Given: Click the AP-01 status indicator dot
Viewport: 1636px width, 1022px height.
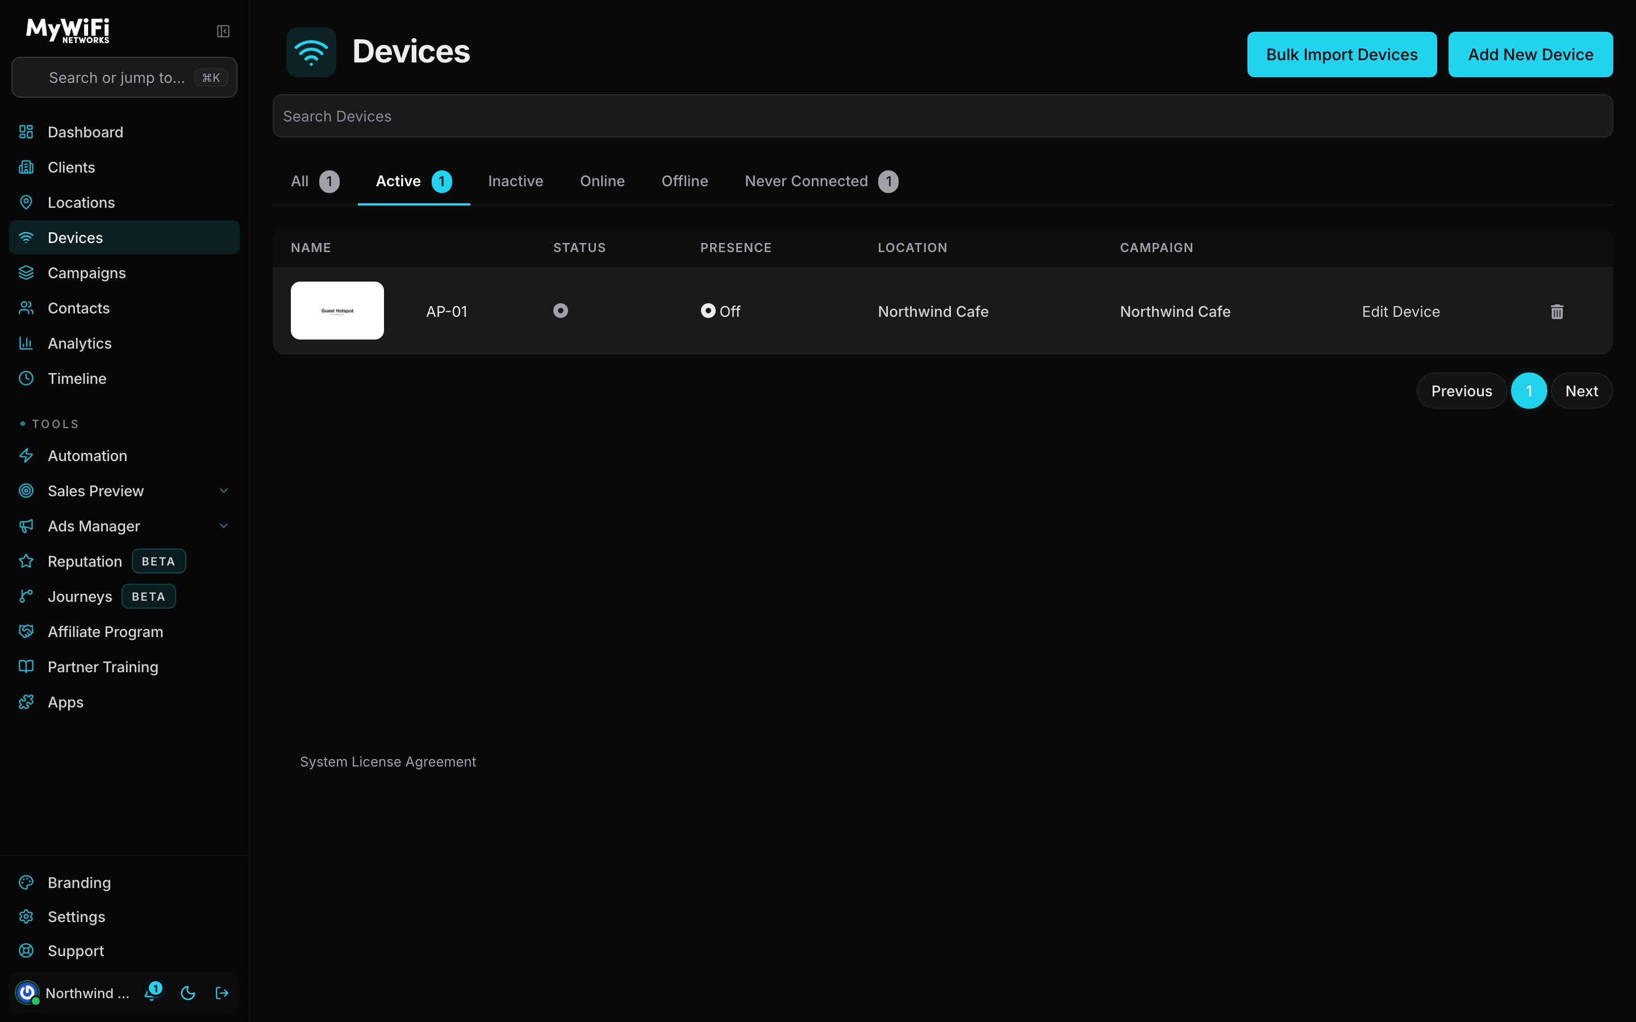Looking at the screenshot, I should 561,311.
